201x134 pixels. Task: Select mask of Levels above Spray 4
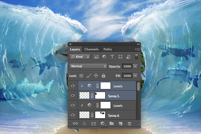tap(106, 105)
